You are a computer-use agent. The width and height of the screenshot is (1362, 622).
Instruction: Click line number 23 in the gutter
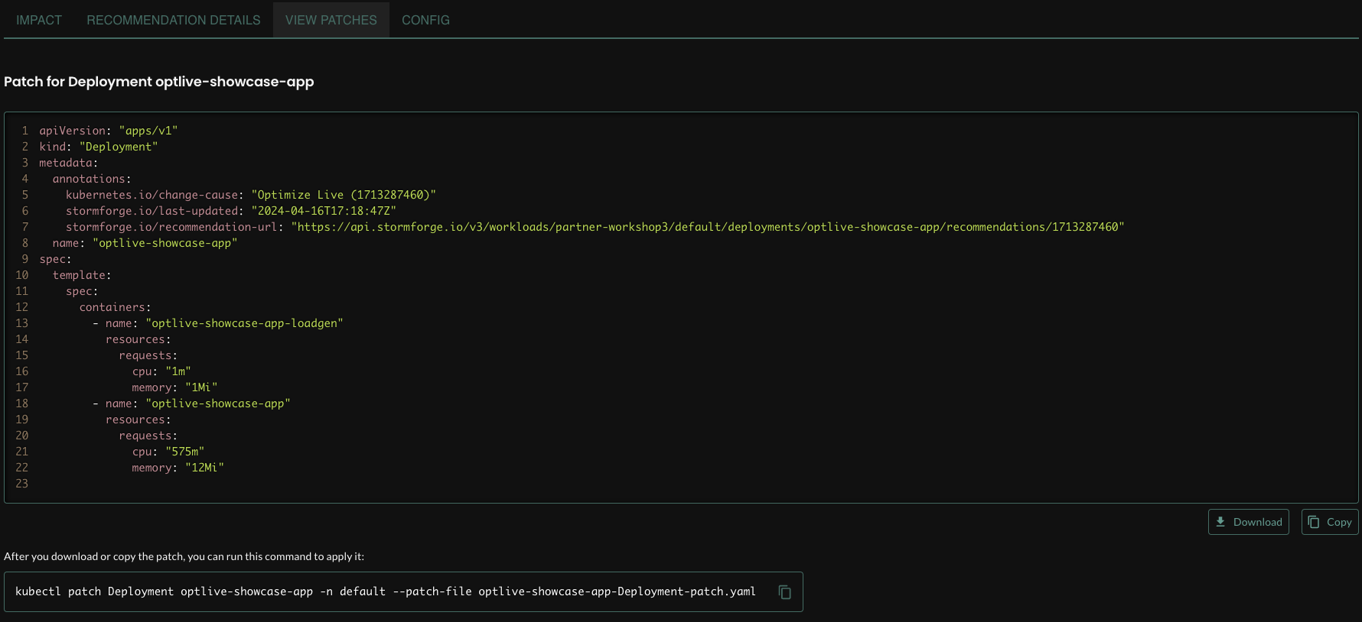[21, 484]
